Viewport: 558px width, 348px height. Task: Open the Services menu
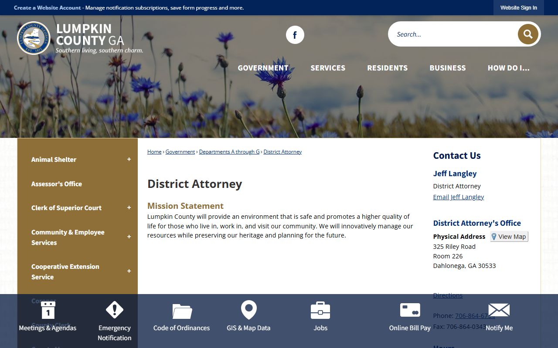pos(328,68)
